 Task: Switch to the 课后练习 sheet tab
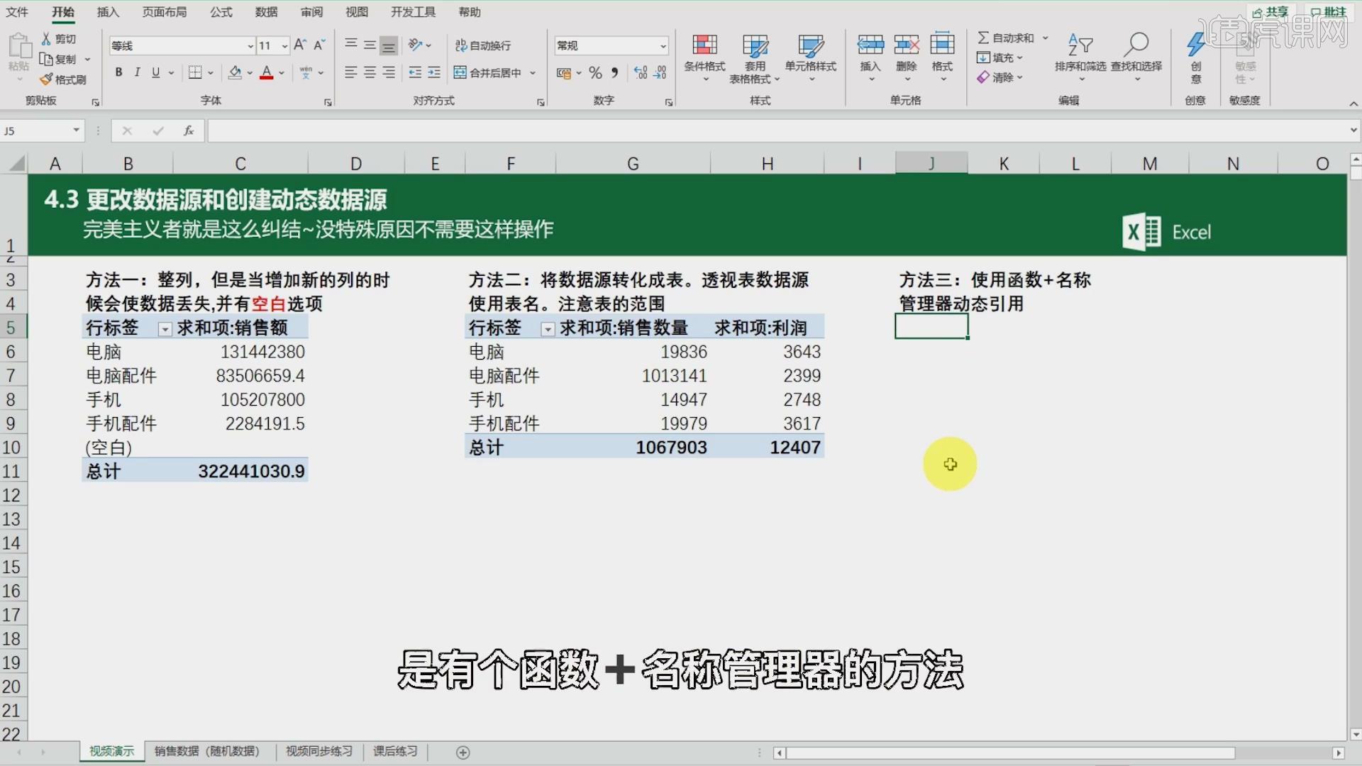pos(395,751)
